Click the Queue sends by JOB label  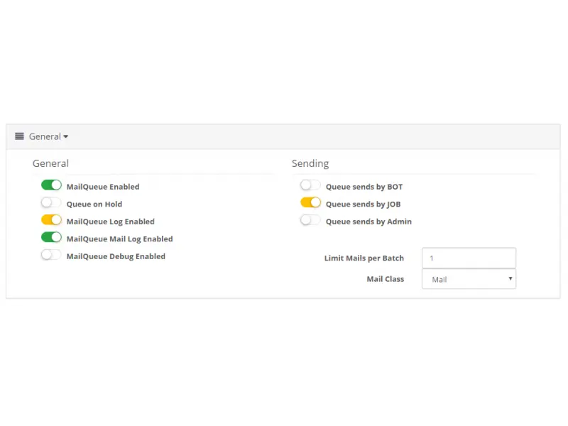(x=363, y=204)
